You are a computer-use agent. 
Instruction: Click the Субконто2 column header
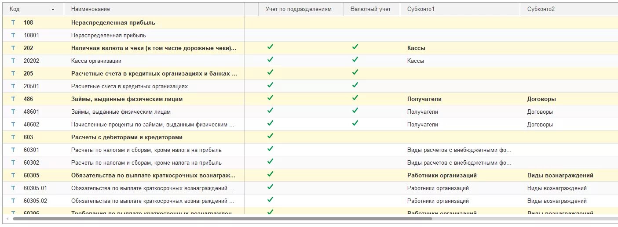point(569,9)
